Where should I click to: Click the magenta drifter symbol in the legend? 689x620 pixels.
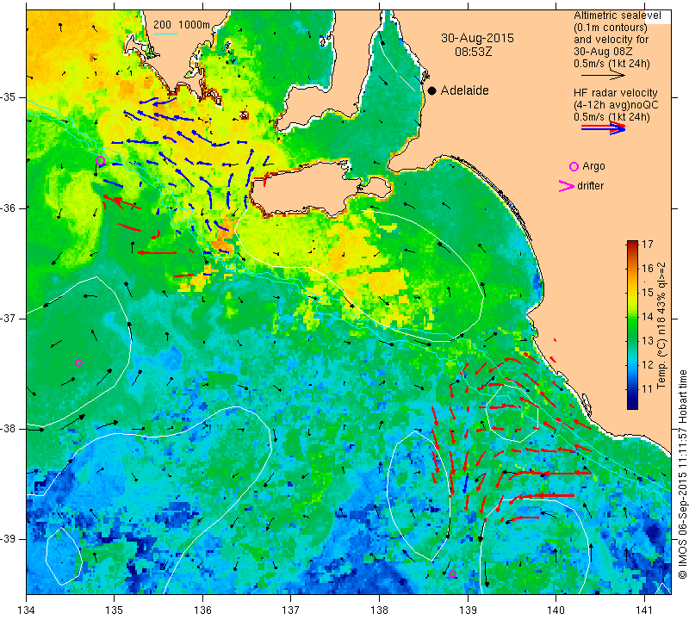(x=566, y=186)
